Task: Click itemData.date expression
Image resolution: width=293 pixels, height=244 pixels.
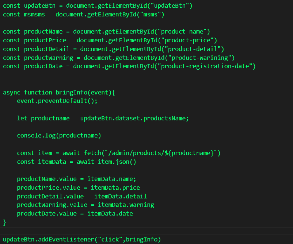Action: [110, 213]
